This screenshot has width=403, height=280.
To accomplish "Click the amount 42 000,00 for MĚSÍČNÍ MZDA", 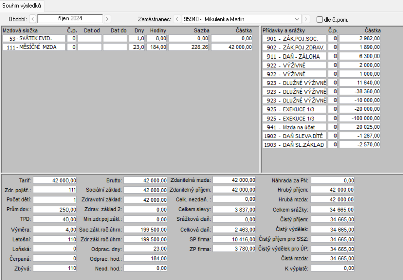I will coord(232,47).
